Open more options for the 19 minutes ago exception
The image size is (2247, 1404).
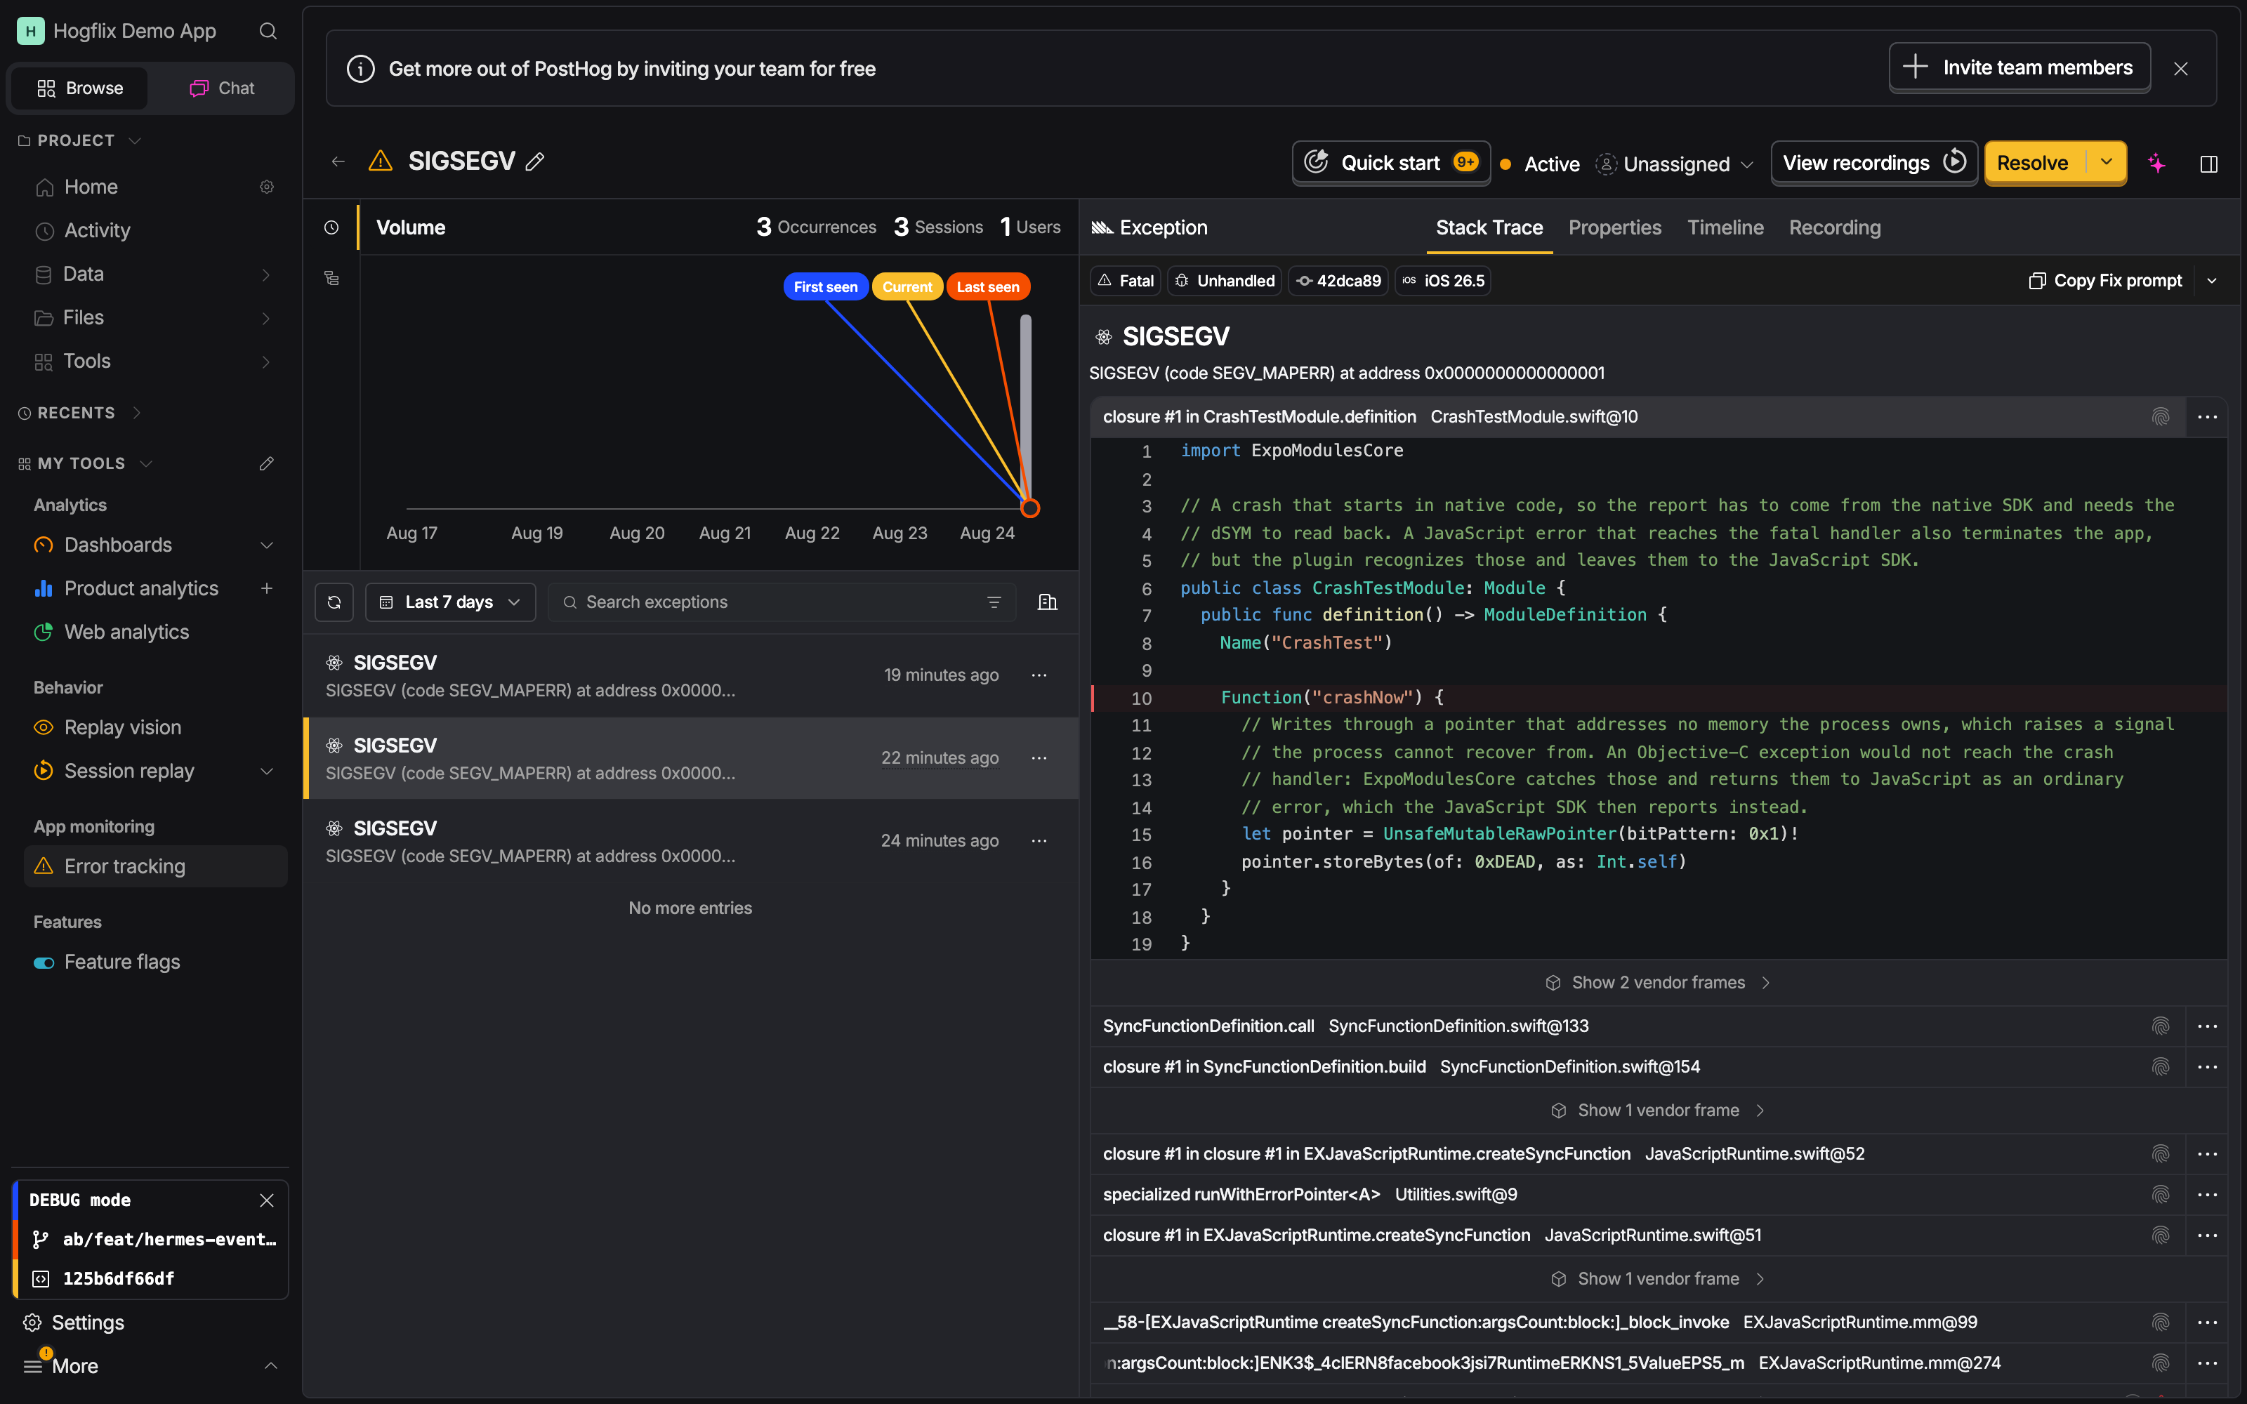coord(1039,675)
